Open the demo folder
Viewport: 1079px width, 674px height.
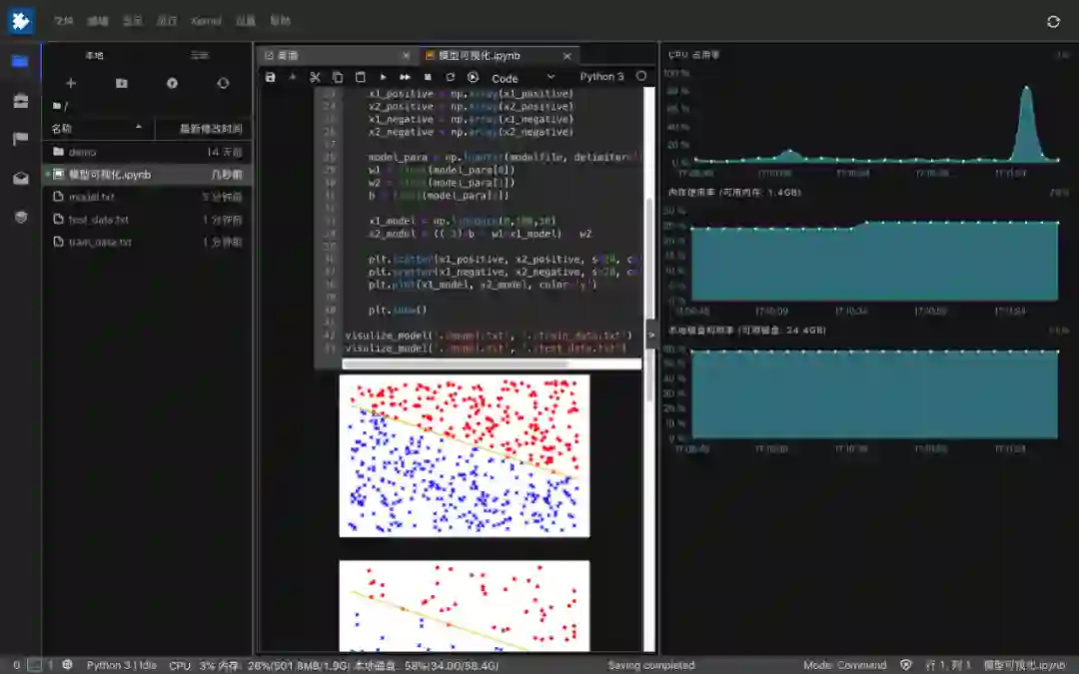tap(82, 152)
